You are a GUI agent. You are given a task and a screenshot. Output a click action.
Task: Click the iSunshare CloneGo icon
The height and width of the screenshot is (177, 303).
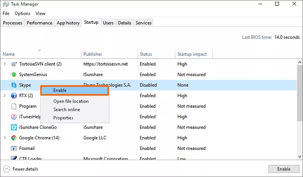pyautogui.click(x=14, y=127)
